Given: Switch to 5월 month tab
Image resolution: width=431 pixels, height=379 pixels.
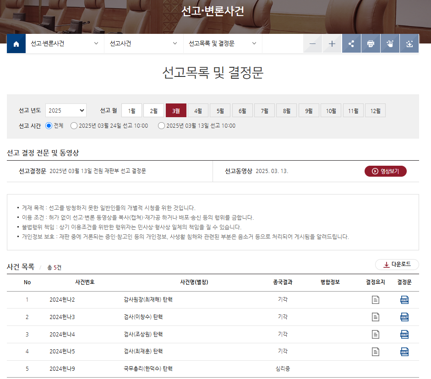Looking at the screenshot, I should click(x=220, y=110).
